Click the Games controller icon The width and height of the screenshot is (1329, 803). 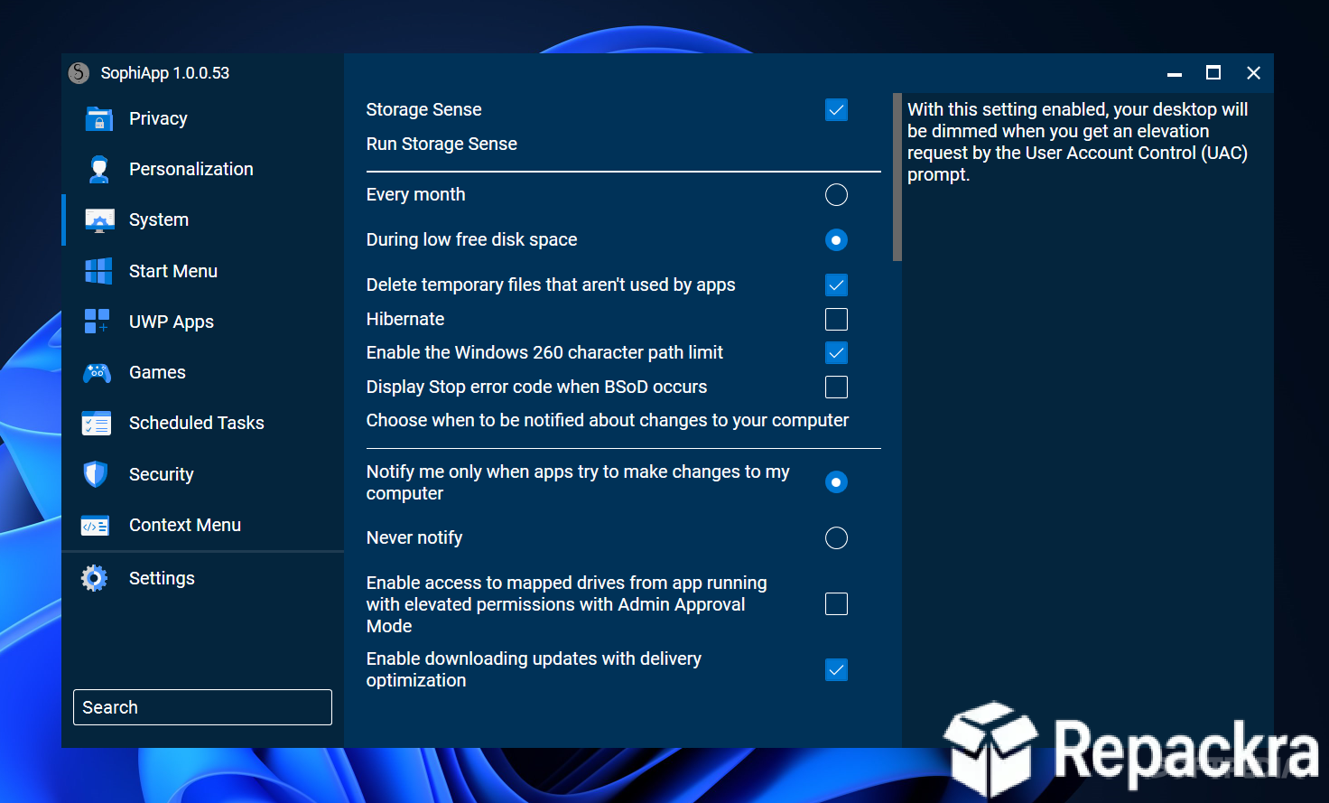pyautogui.click(x=98, y=372)
